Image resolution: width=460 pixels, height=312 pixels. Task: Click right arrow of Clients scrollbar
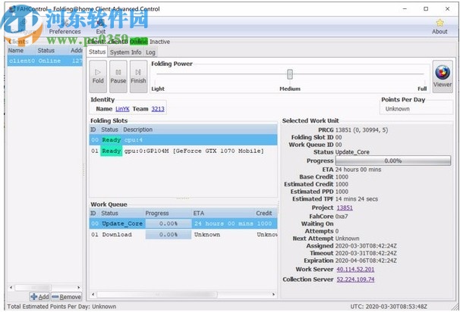[78, 288]
